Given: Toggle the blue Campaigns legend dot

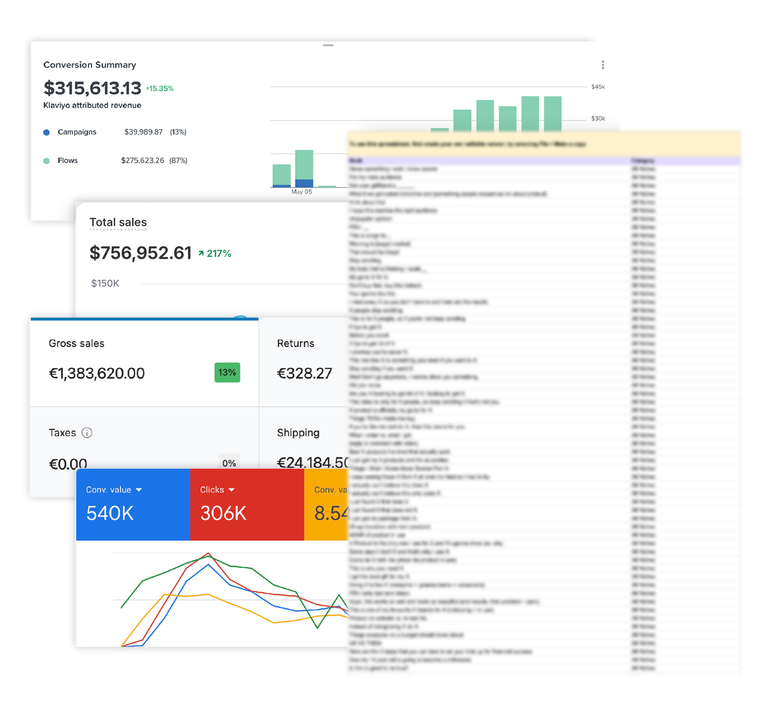Looking at the screenshot, I should pos(46,132).
